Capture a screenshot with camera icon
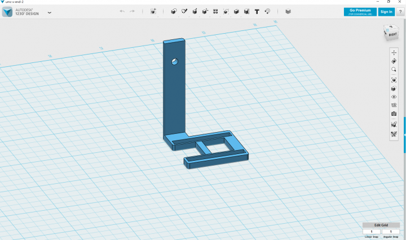Screen dimensions: 406x240 point(394,114)
